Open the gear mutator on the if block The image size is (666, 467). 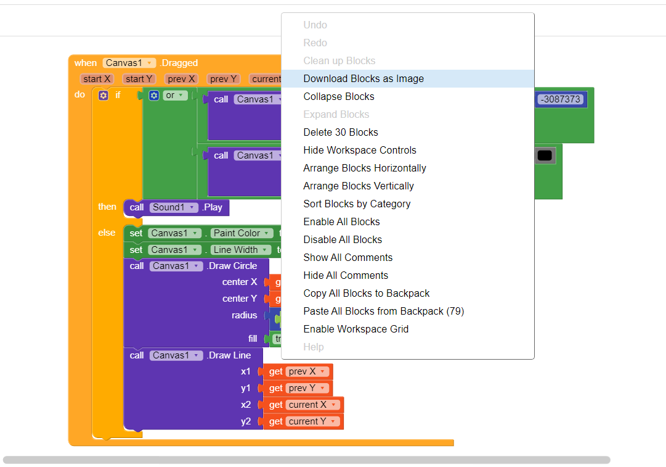coord(104,96)
